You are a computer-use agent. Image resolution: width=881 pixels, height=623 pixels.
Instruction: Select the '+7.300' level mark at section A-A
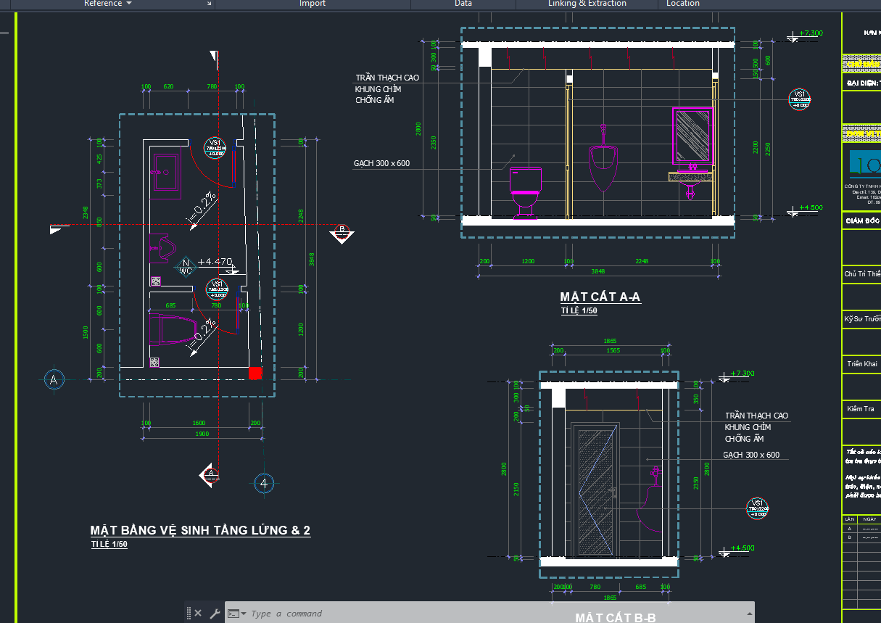click(811, 33)
